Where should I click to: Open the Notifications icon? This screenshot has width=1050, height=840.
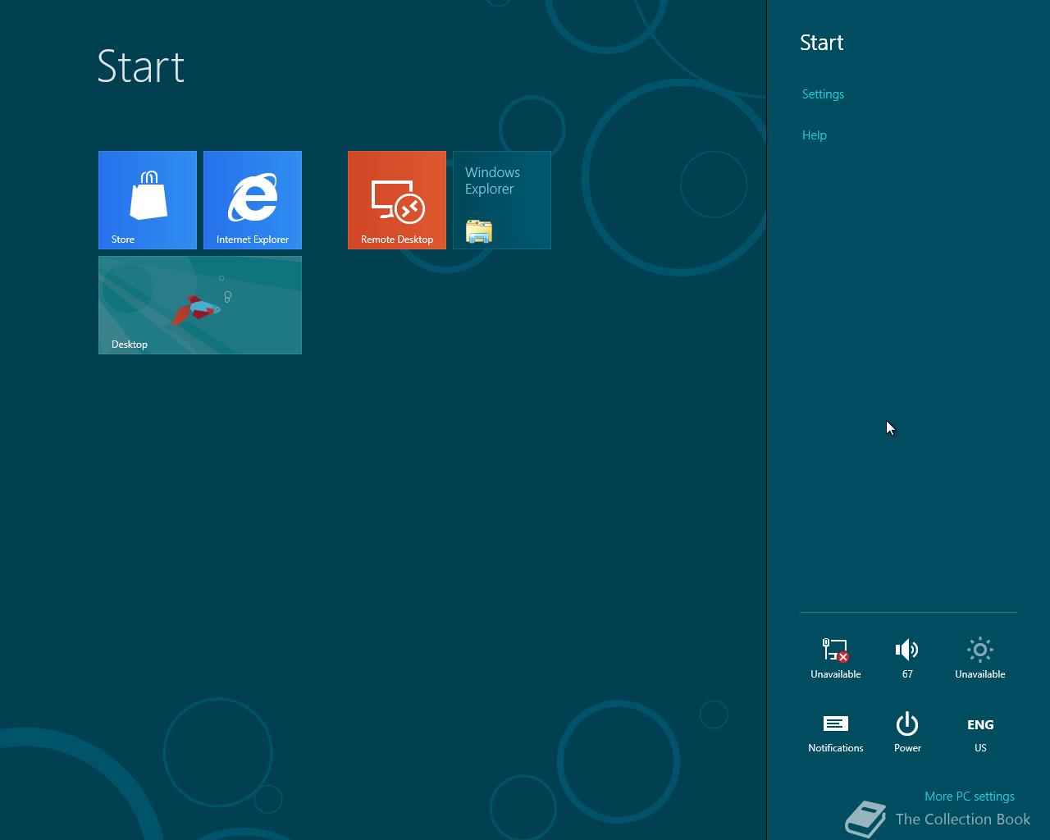tap(836, 733)
